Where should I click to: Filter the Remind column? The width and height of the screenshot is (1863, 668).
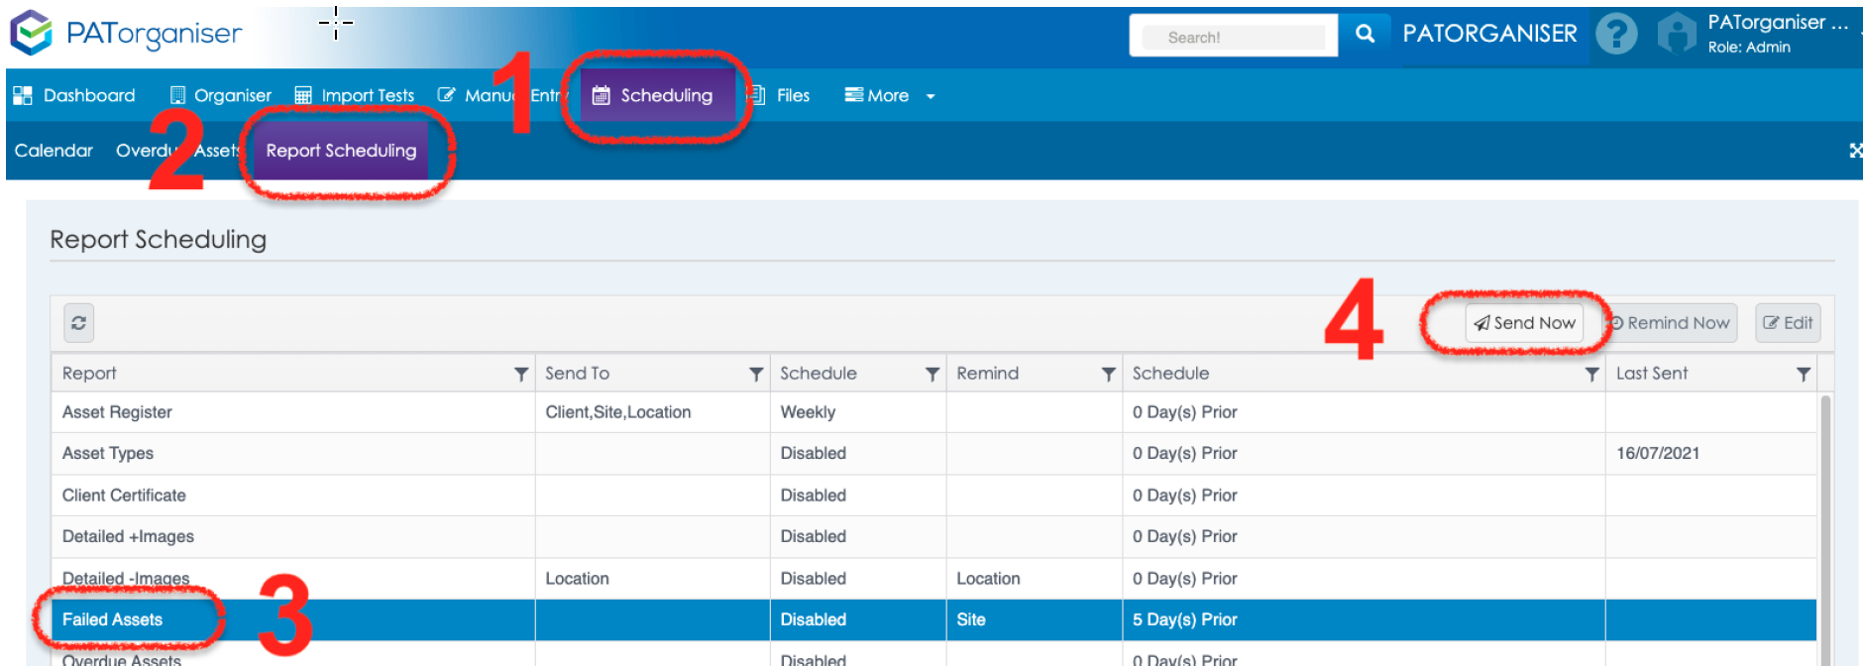(1109, 374)
